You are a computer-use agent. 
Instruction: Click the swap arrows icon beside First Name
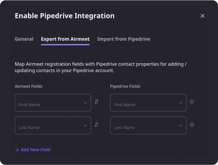[x=97, y=102]
